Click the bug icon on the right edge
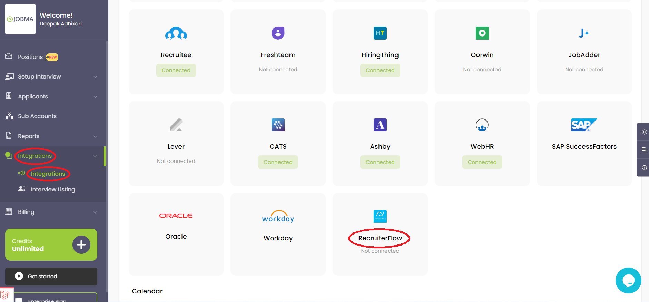Image resolution: width=649 pixels, height=302 pixels. 644,168
